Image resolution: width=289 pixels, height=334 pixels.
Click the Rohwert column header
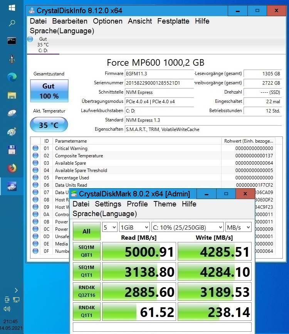coord(249,141)
